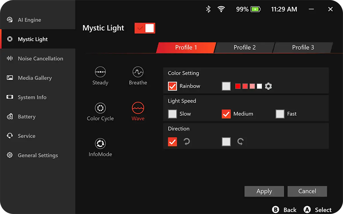Viewport: 343px width, 214px height.
Task: Open the Battery menu label
Action: [26, 117]
